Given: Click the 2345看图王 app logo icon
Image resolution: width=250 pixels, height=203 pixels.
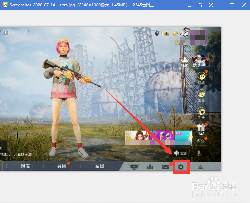Looking at the screenshot, I should click(x=5, y=5).
